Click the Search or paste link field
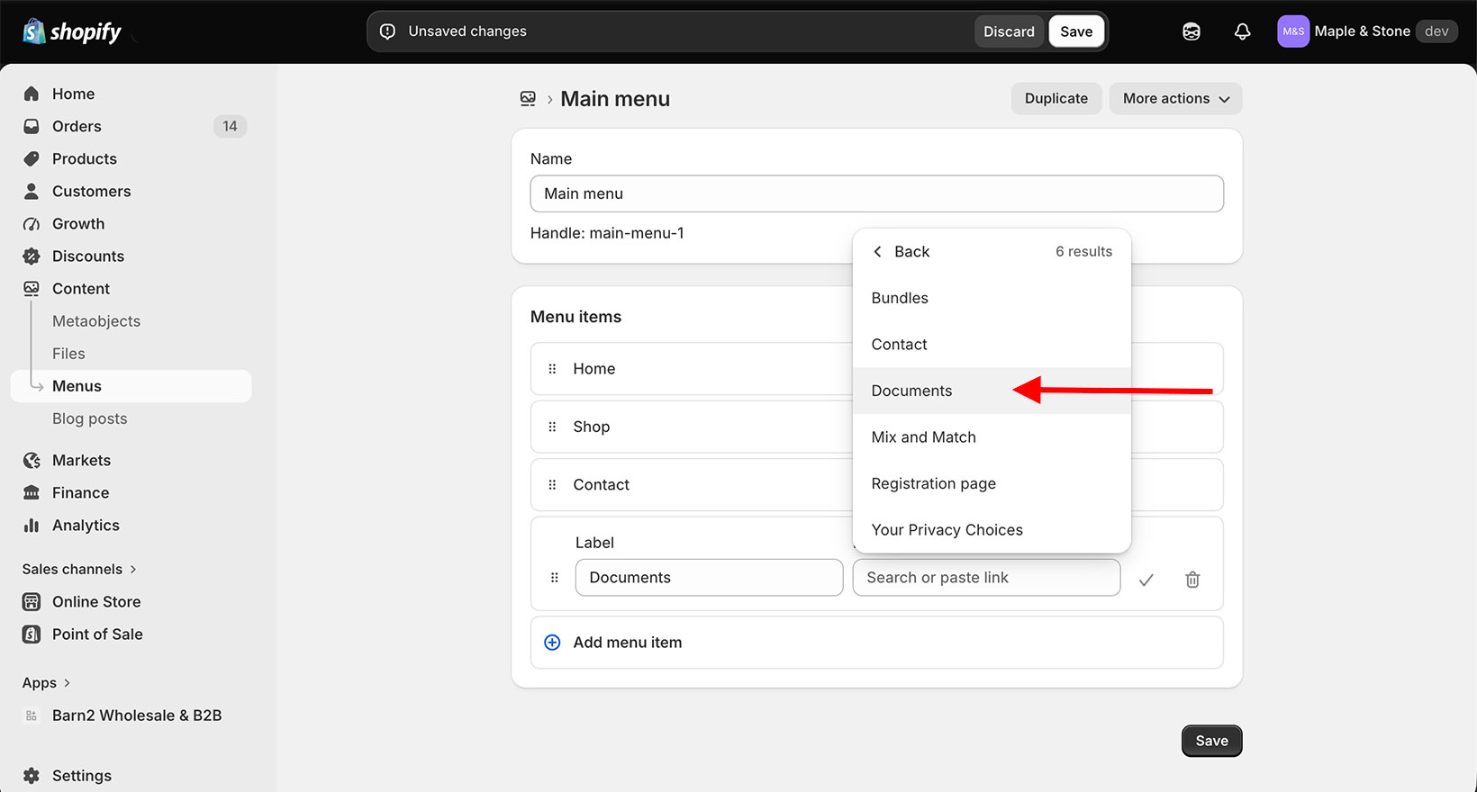 coord(986,578)
